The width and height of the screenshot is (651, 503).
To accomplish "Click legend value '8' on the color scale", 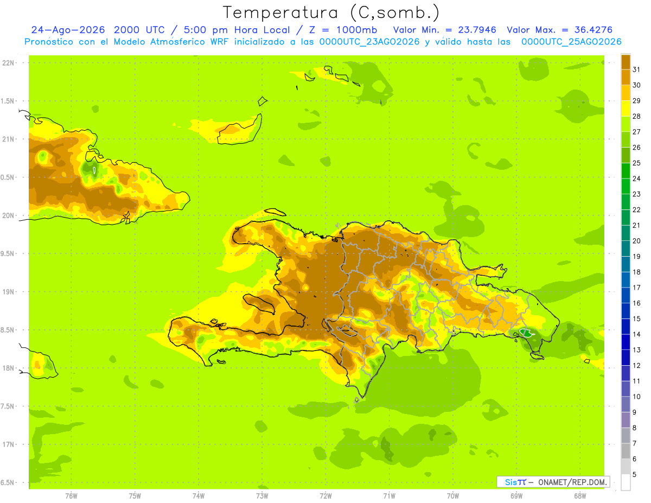I will click(x=634, y=428).
